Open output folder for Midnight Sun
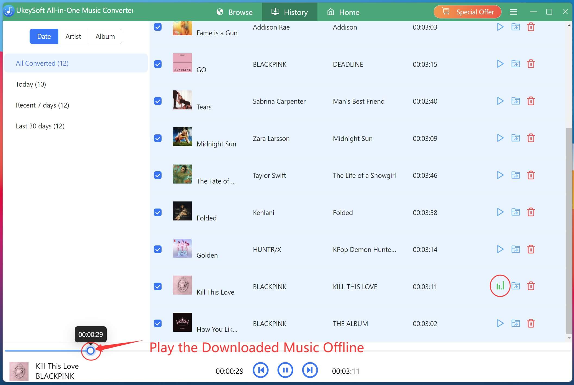This screenshot has height=385, width=574. tap(515, 138)
